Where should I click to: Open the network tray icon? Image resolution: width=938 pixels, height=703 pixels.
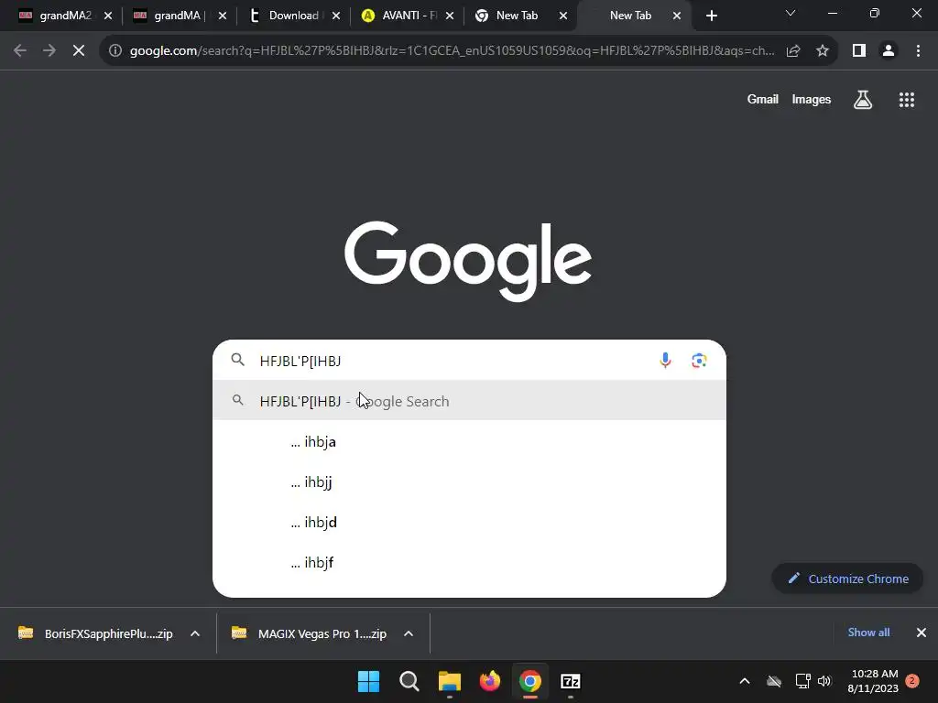pos(802,681)
